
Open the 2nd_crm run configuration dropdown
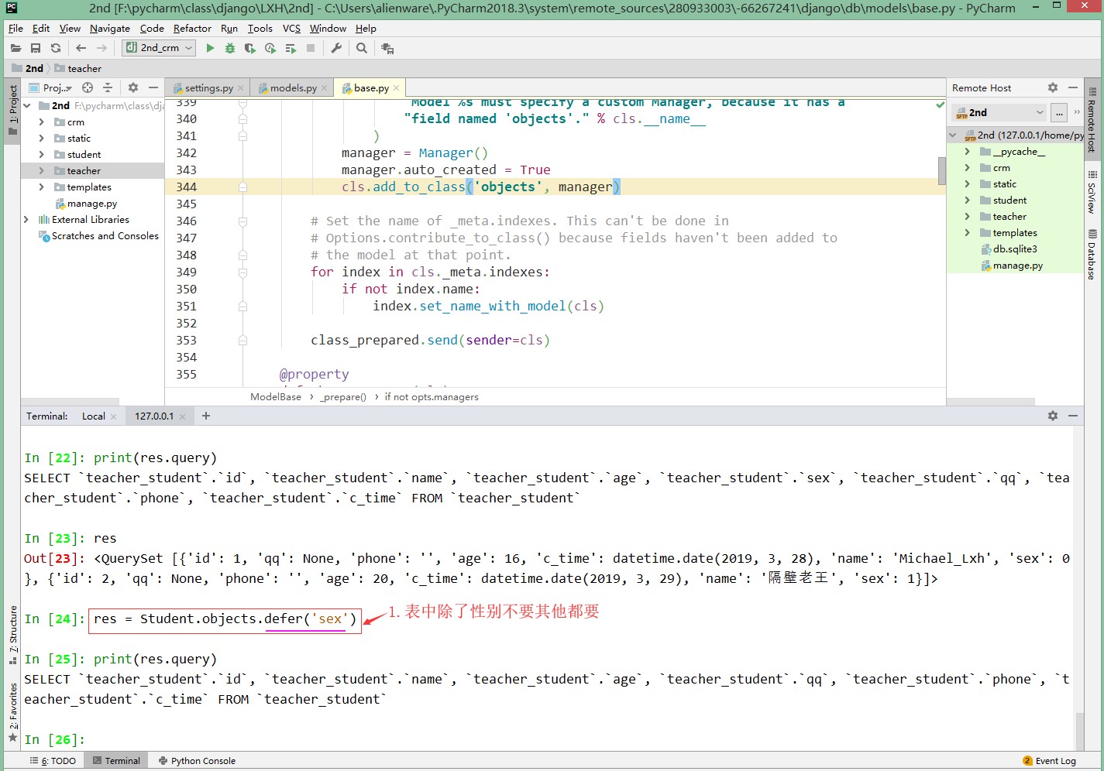[158, 48]
